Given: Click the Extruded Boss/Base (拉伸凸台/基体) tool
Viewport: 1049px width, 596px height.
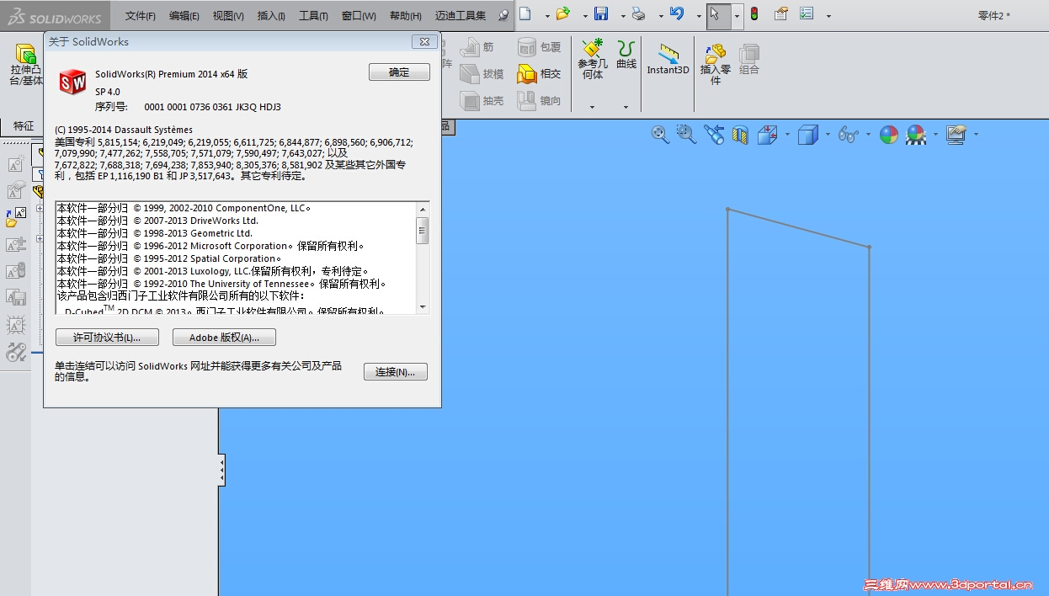Looking at the screenshot, I should [x=24, y=64].
